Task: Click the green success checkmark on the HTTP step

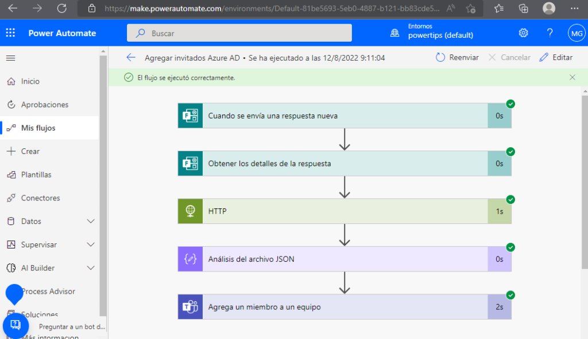Action: [510, 200]
